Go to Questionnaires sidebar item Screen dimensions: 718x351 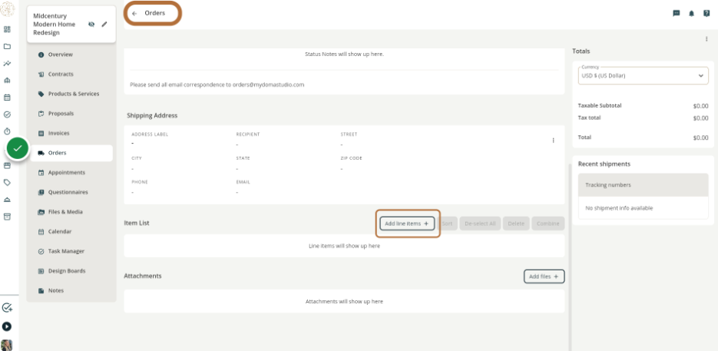pos(71,193)
